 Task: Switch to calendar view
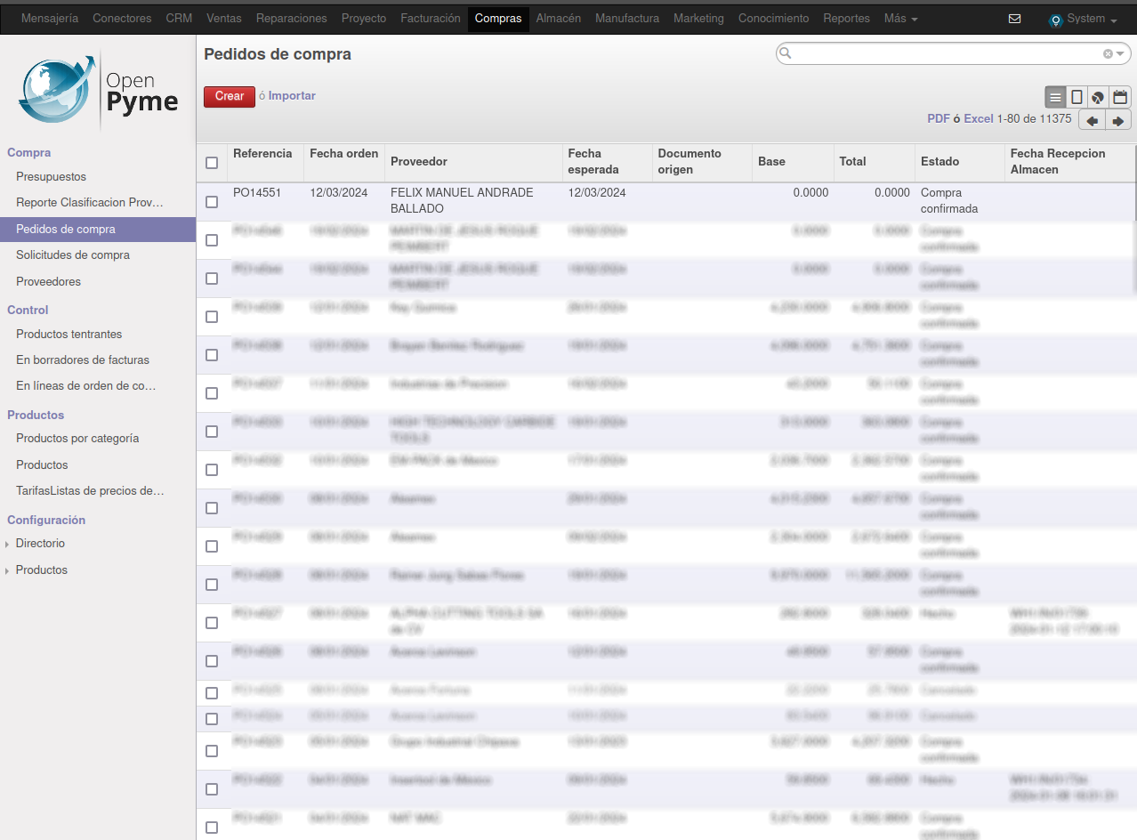point(1120,97)
